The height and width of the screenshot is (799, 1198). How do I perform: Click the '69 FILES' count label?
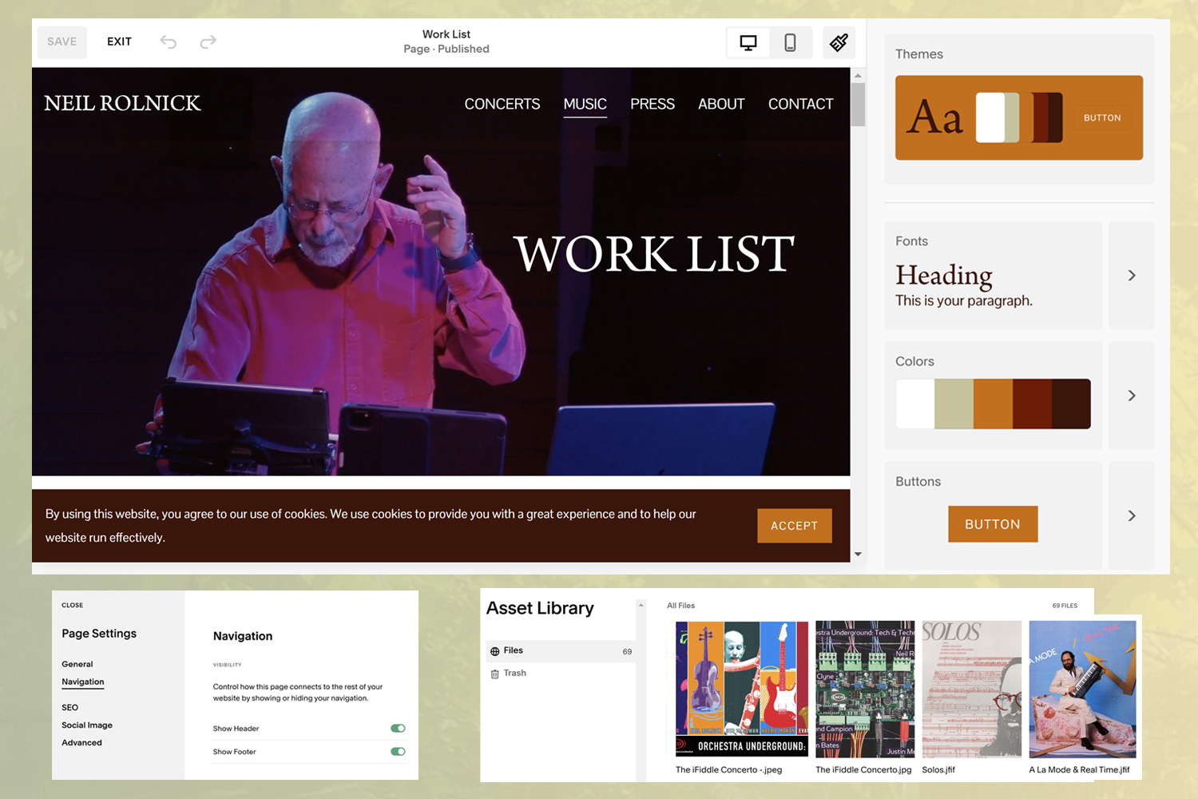(1065, 606)
